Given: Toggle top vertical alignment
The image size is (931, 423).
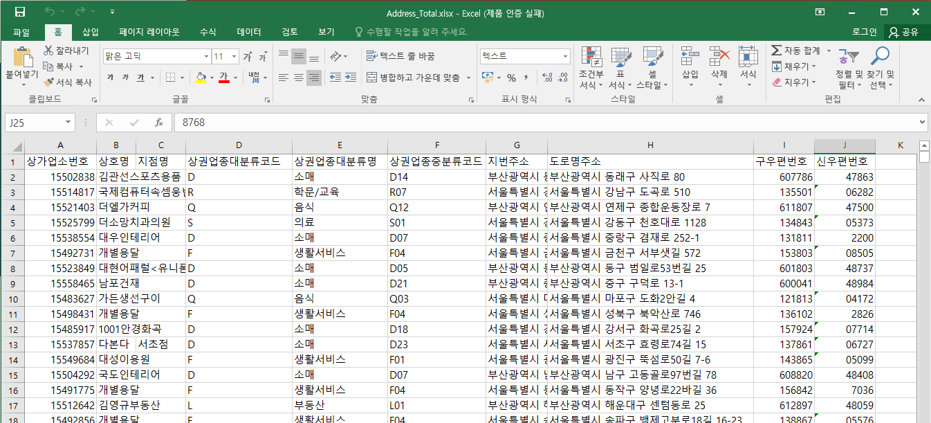Looking at the screenshot, I should coord(284,56).
